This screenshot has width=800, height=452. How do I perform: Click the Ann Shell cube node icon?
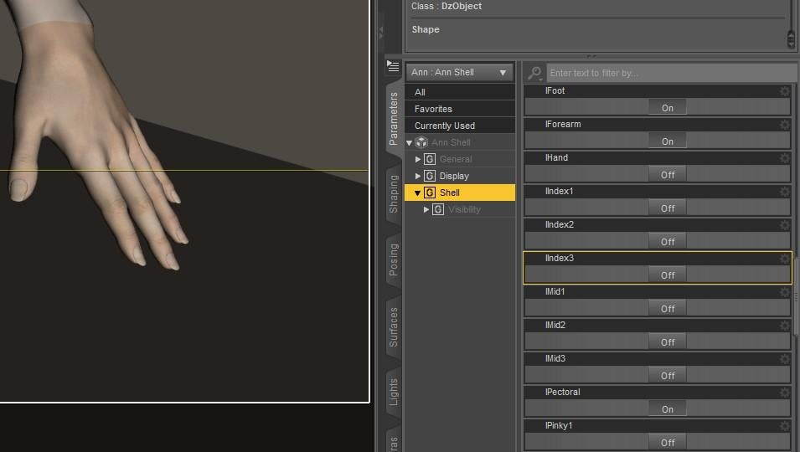point(421,142)
